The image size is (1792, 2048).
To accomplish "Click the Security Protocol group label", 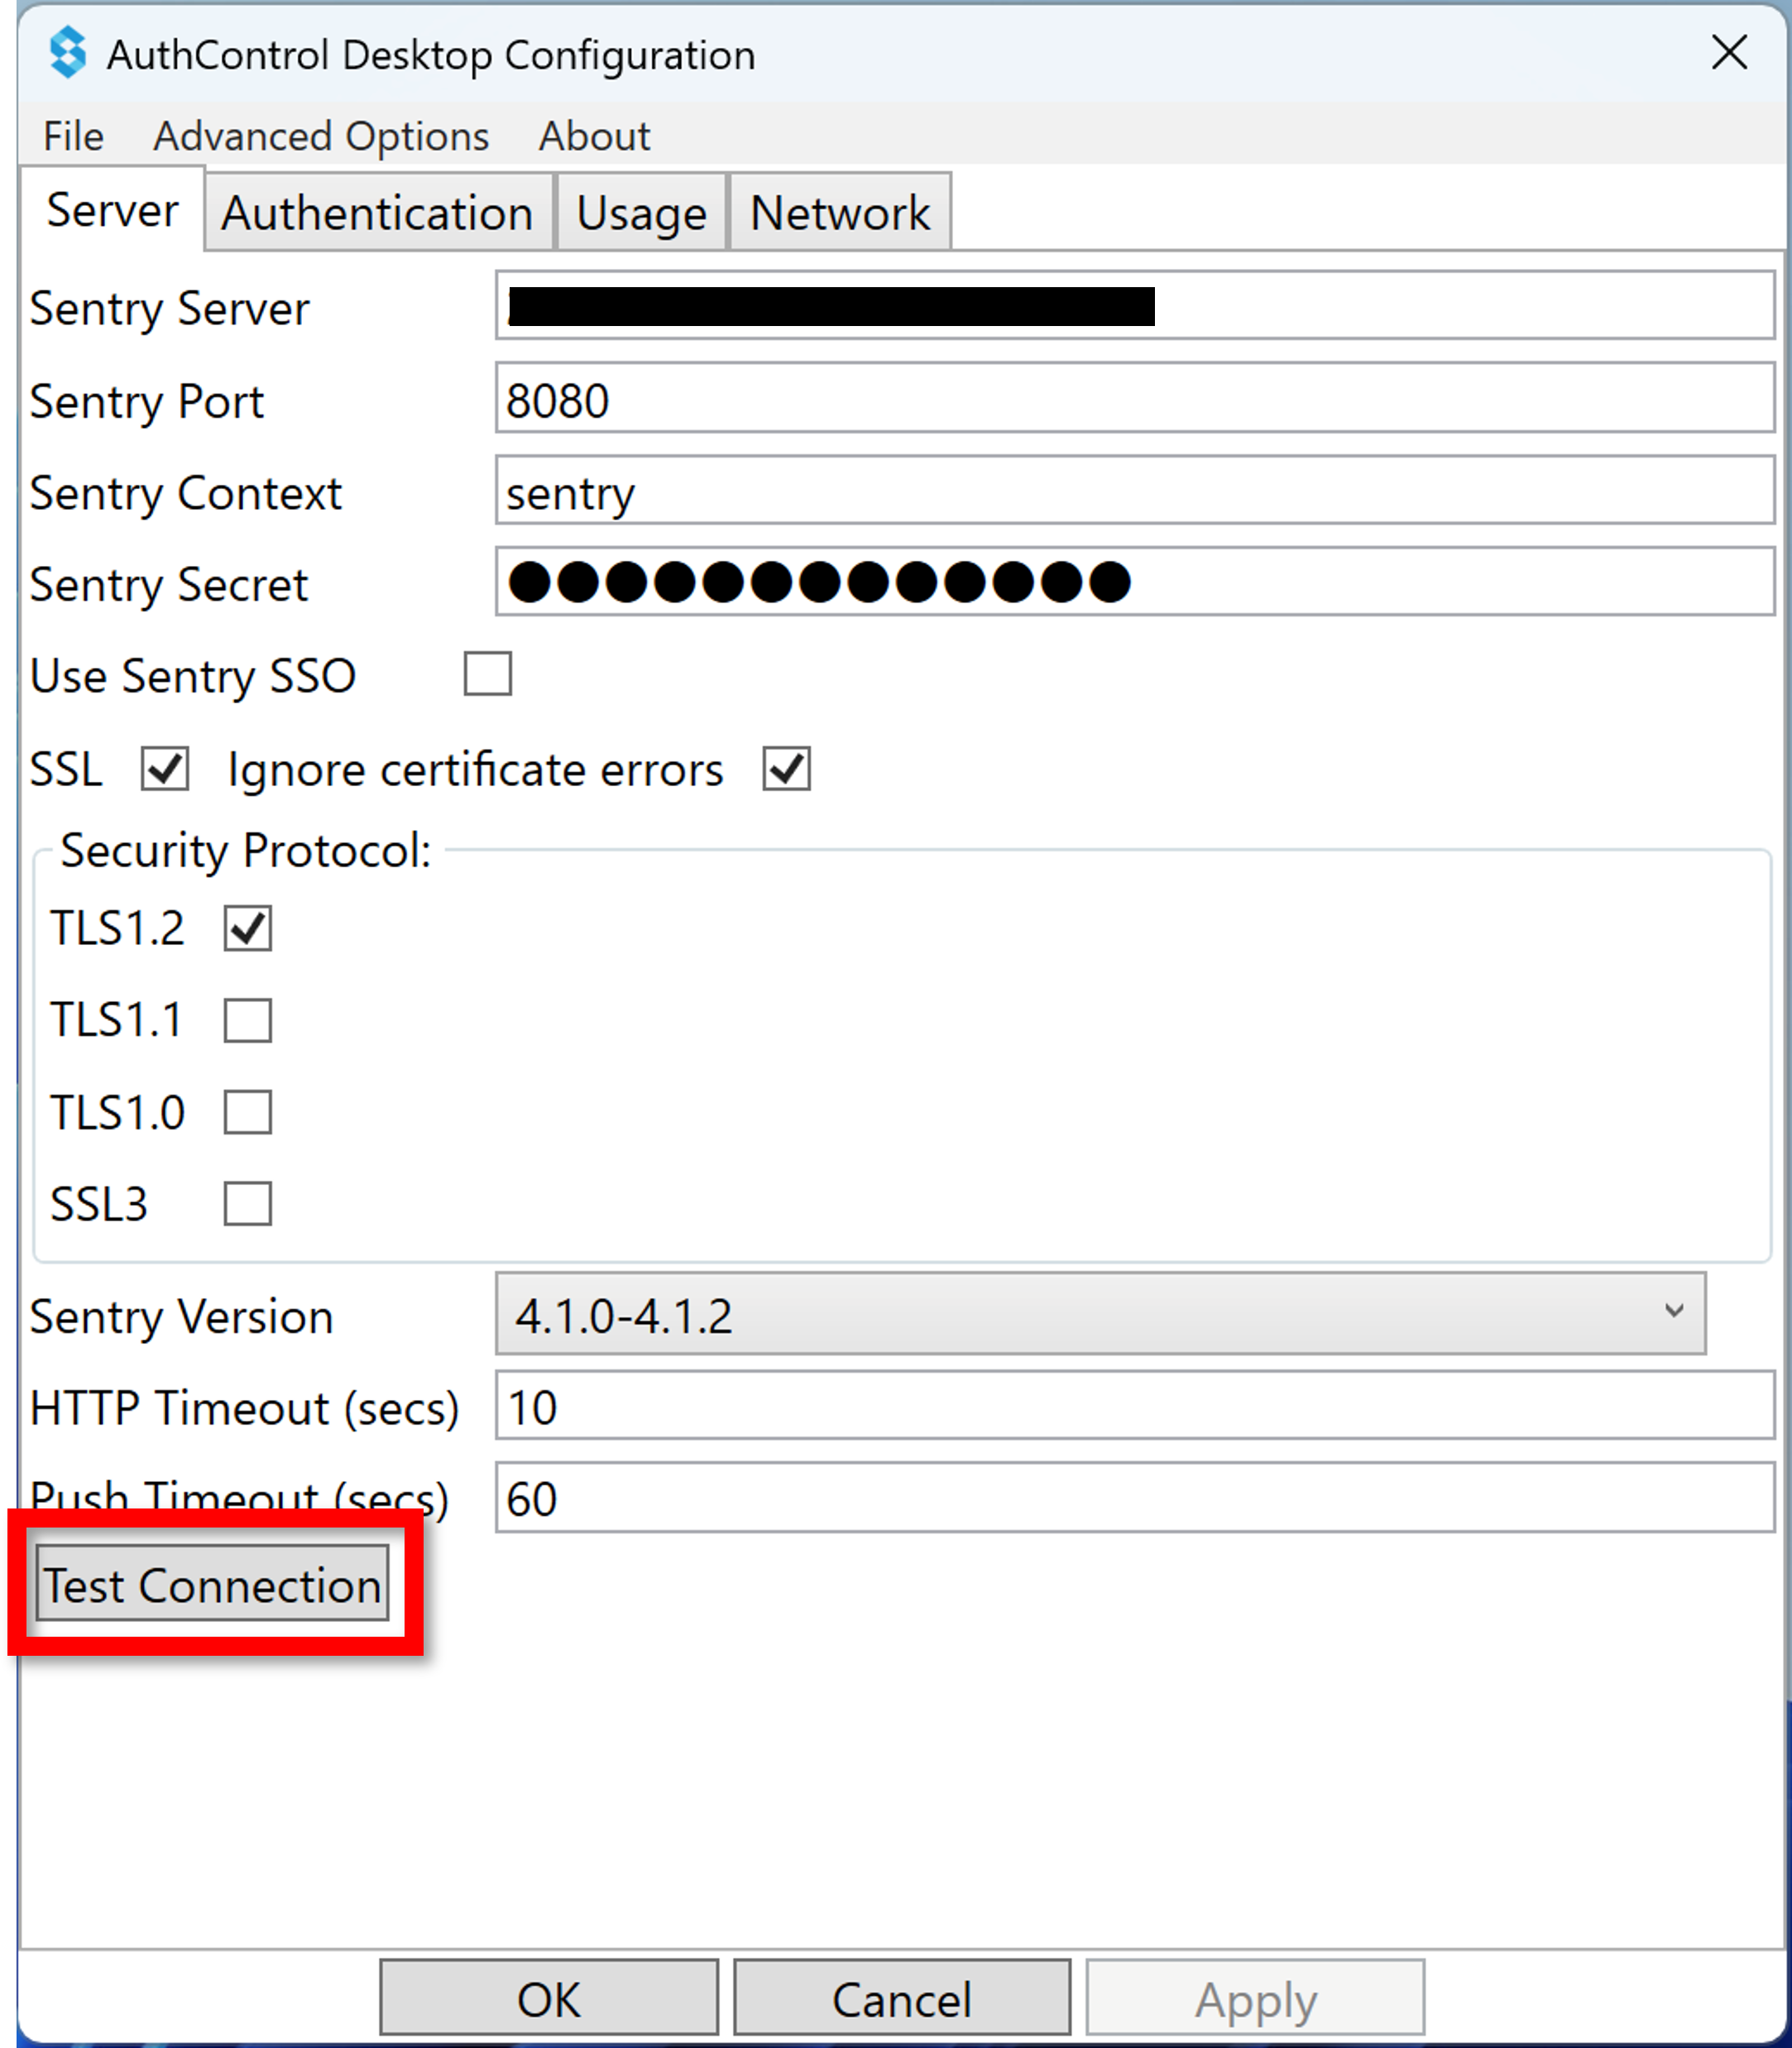I will click(x=246, y=851).
